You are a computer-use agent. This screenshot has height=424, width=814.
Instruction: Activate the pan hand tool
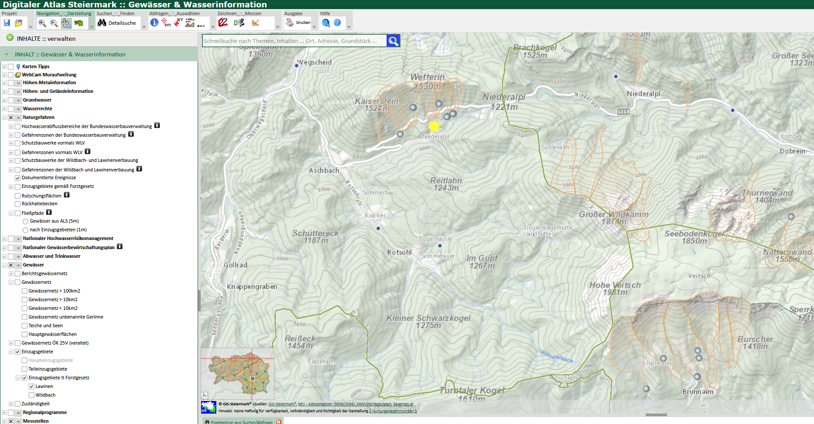point(66,23)
